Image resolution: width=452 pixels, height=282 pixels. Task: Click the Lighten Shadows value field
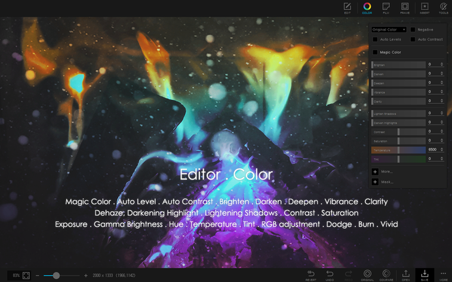coord(433,113)
